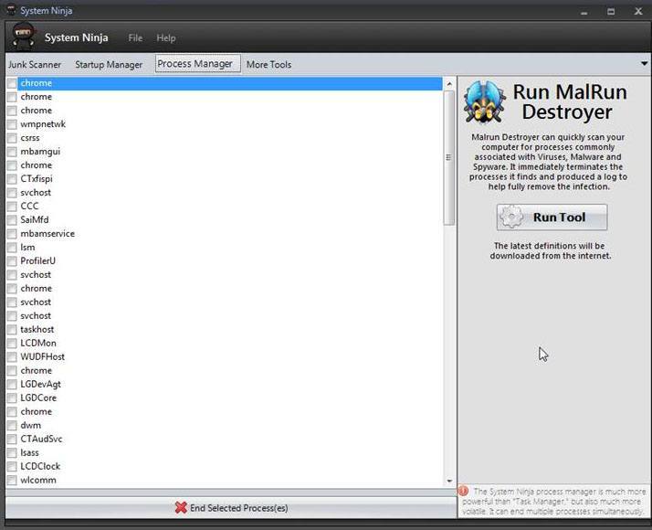This screenshot has width=652, height=530.
Task: Click the process list scroll up arrow
Action: tap(449, 84)
